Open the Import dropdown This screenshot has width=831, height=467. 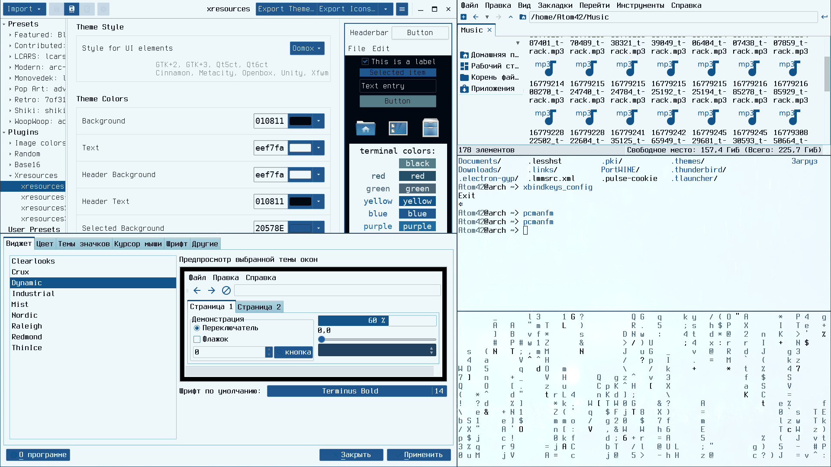tap(24, 9)
